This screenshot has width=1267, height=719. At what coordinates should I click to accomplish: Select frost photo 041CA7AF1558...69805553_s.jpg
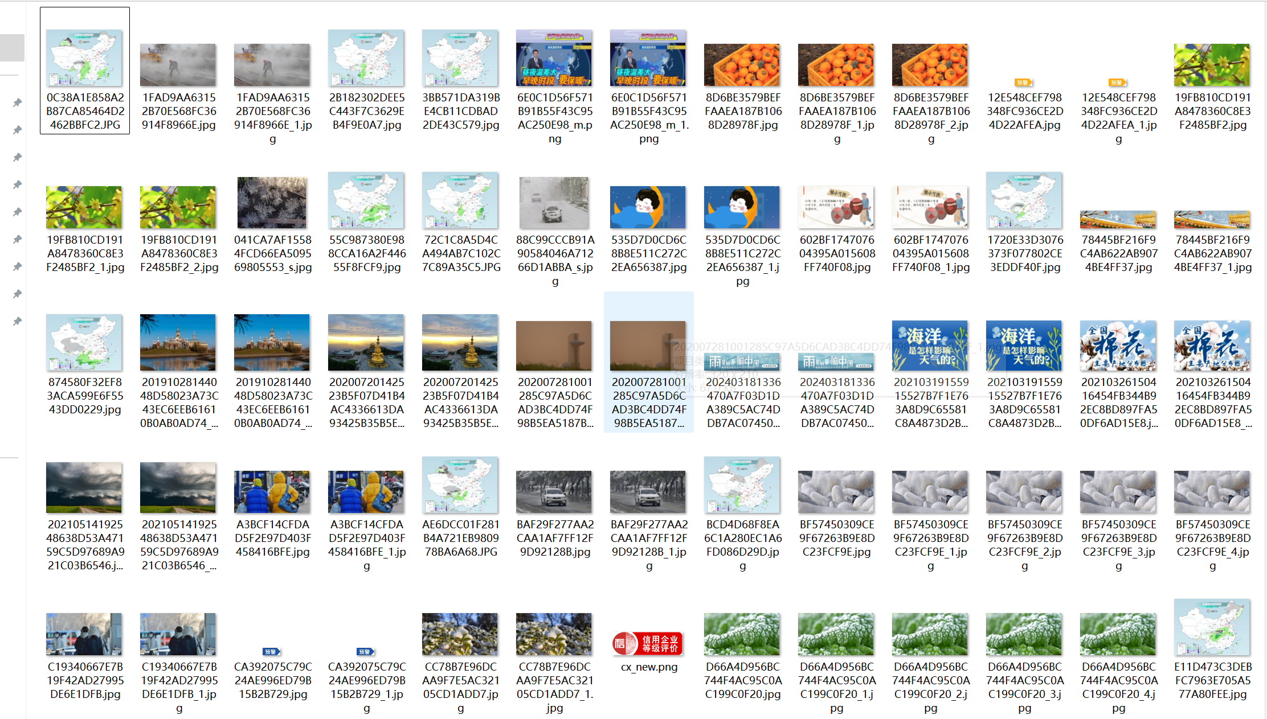point(272,203)
